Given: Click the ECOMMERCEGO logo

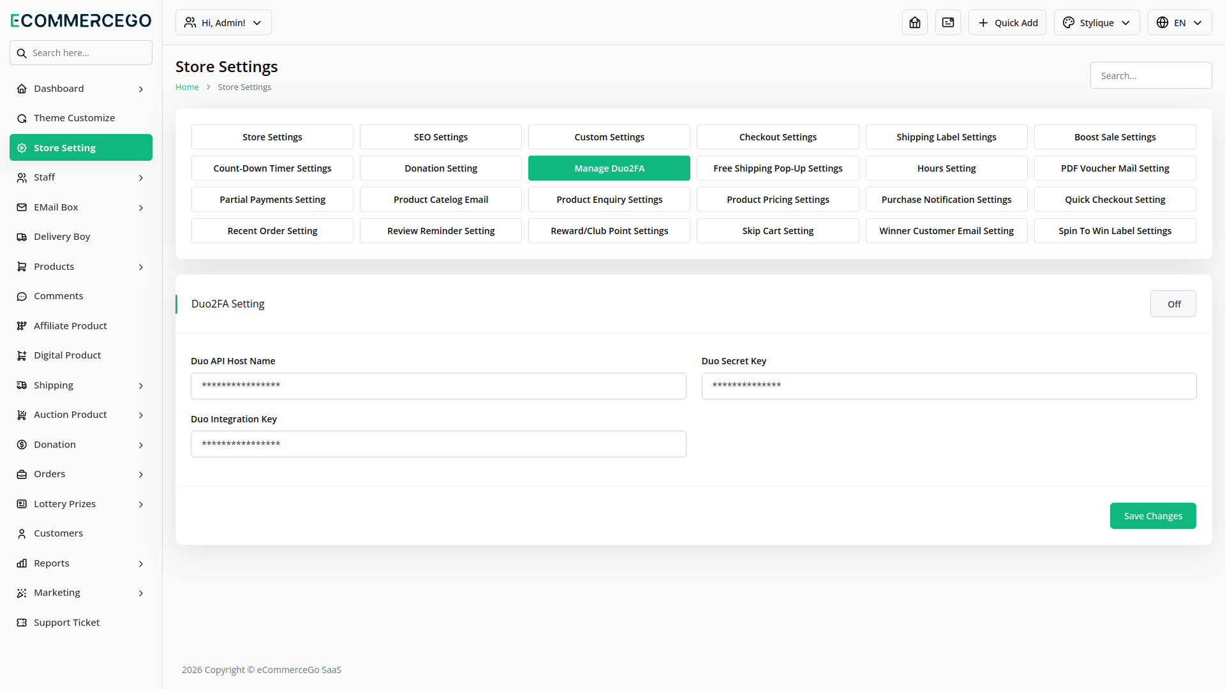Looking at the screenshot, I should [x=81, y=20].
